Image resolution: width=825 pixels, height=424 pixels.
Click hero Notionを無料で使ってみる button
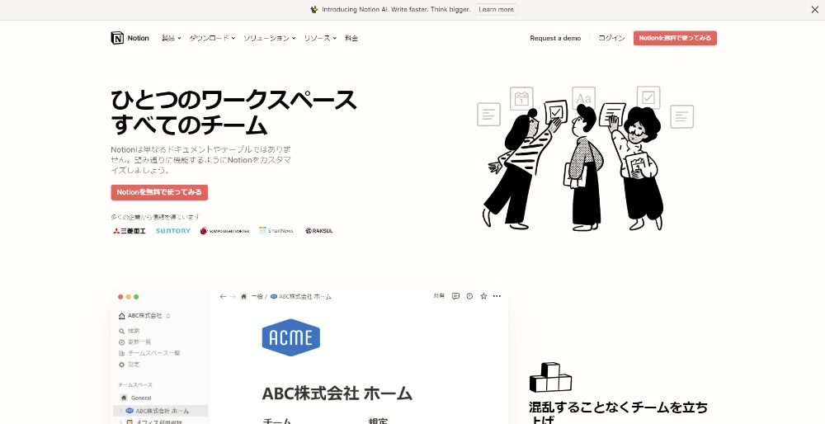[159, 192]
